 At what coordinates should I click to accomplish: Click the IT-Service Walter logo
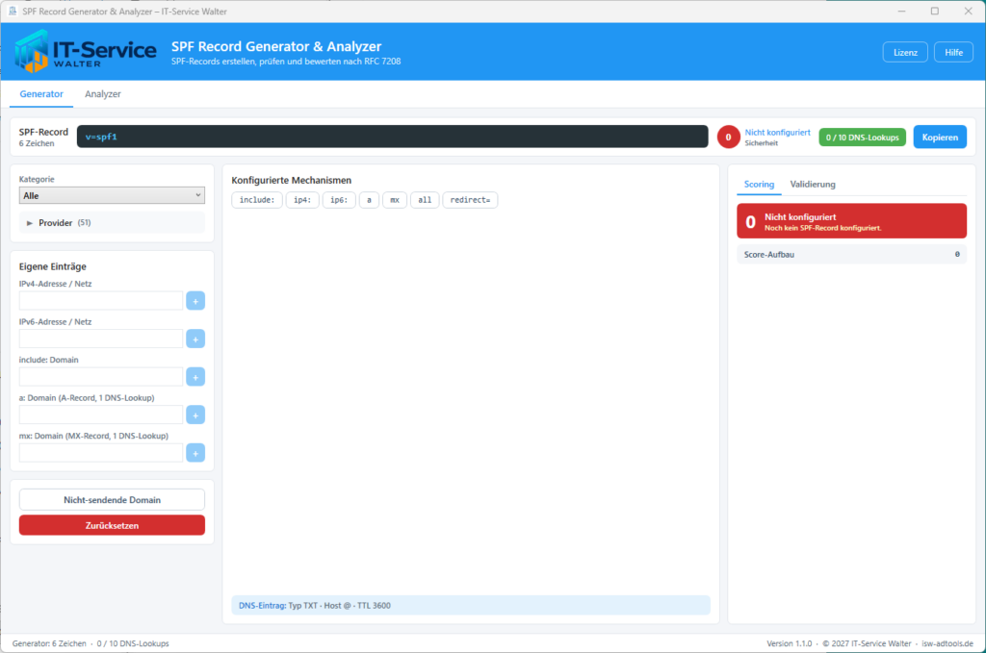pos(86,52)
